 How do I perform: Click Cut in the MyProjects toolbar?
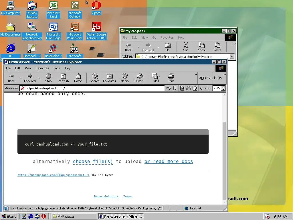tap(185, 47)
